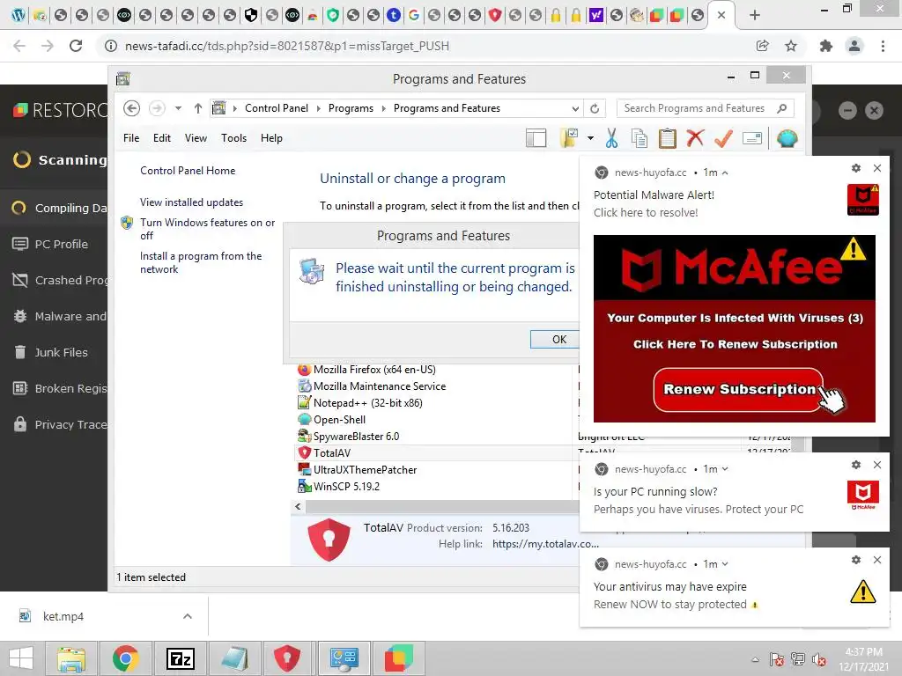Image resolution: width=902 pixels, height=676 pixels.
Task: Click View installed updates link
Action: tap(191, 202)
